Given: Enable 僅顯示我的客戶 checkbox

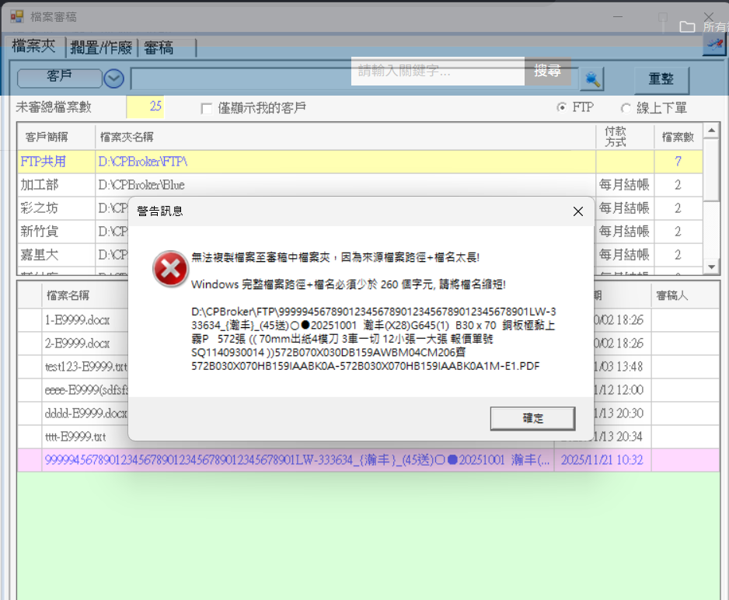Looking at the screenshot, I should click(x=207, y=108).
